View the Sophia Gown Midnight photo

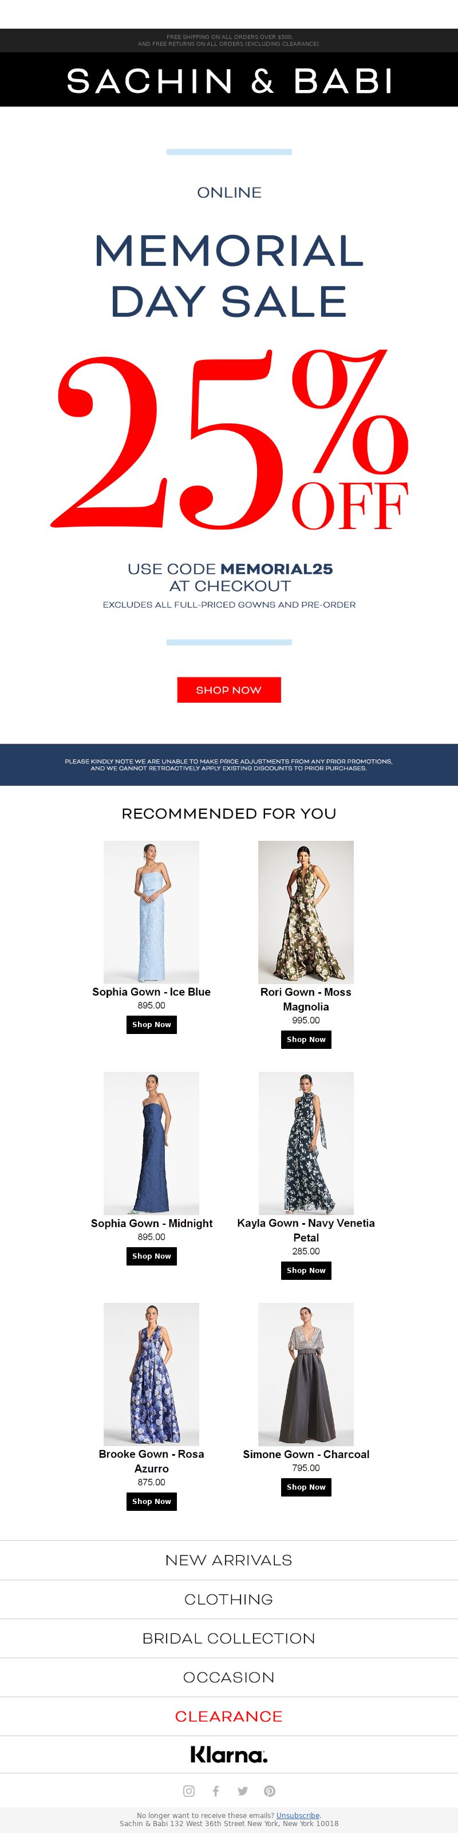[152, 1142]
